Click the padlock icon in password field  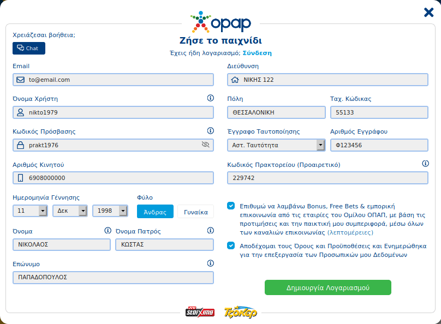click(x=21, y=145)
